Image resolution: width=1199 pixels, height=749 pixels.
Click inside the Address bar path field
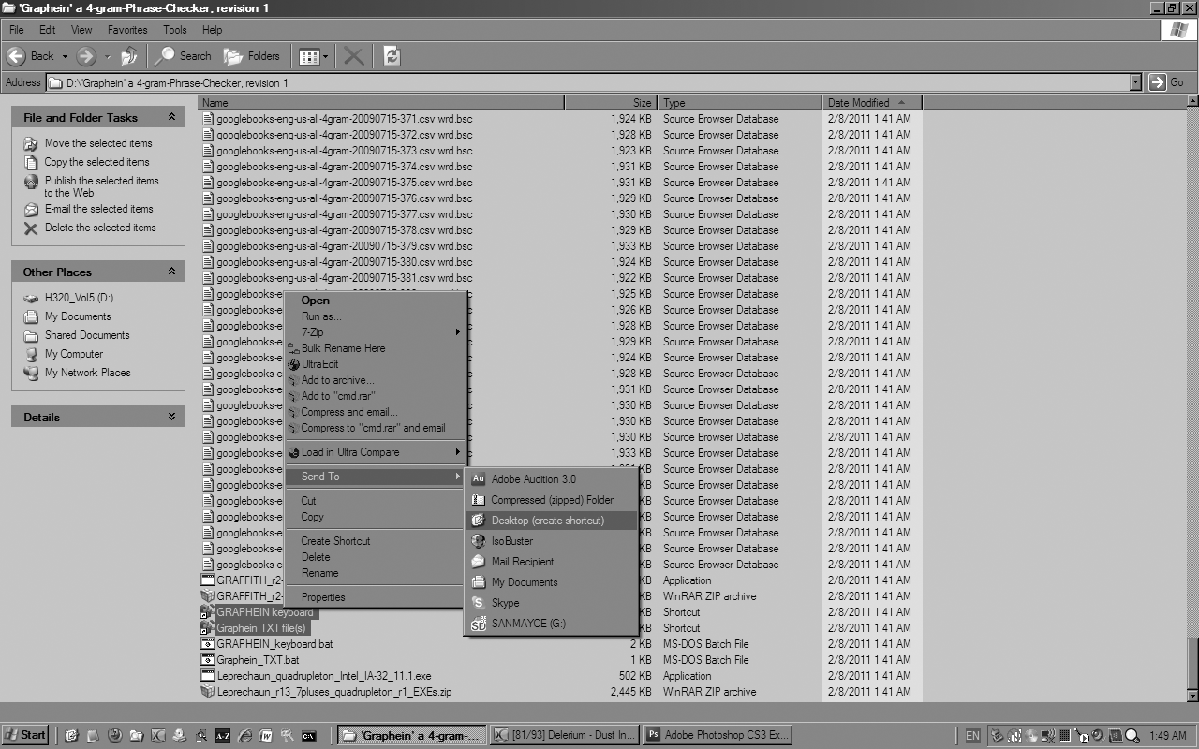pyautogui.click(x=587, y=82)
